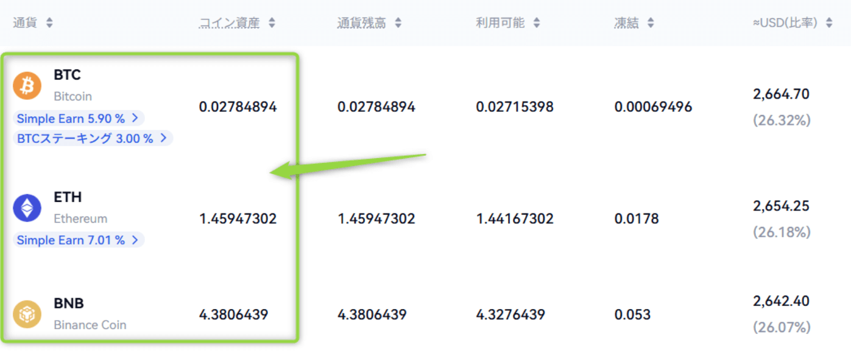Select the BTC ticker text
The image size is (851, 354).
67,75
